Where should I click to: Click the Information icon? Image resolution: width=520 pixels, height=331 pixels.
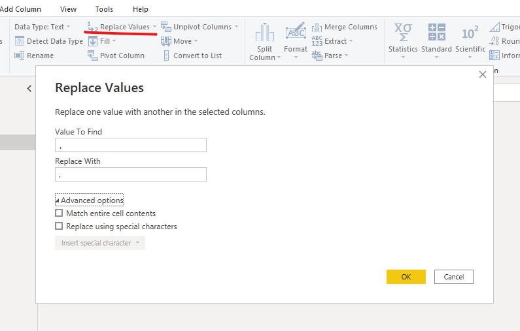[494, 55]
